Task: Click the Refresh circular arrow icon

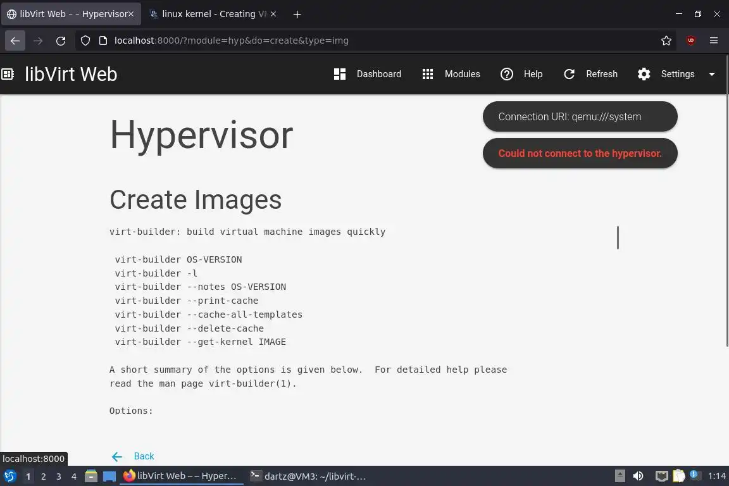Action: point(569,74)
